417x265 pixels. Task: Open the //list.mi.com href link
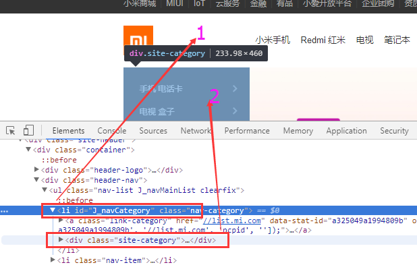232,220
